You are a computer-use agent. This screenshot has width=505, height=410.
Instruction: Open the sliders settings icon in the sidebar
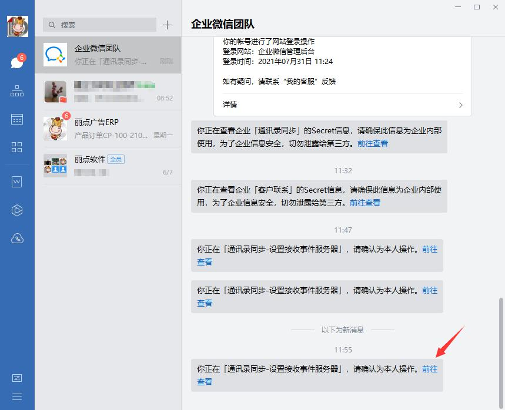tap(17, 378)
